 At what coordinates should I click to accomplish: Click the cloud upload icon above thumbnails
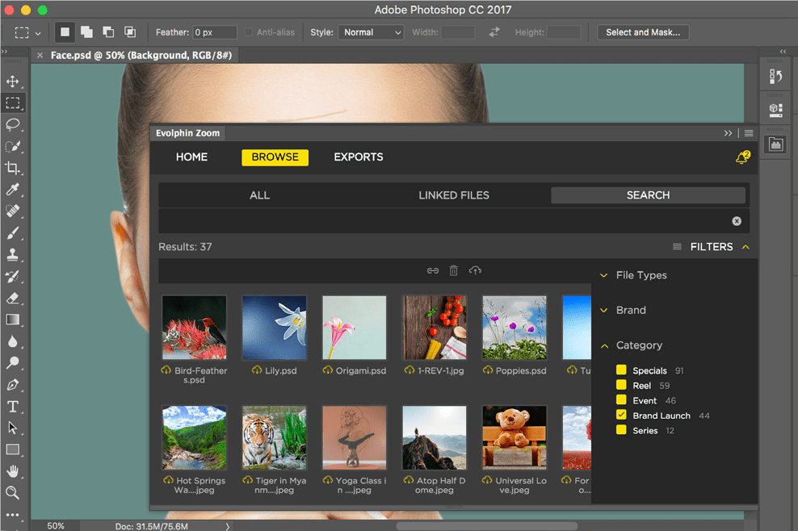click(x=475, y=270)
